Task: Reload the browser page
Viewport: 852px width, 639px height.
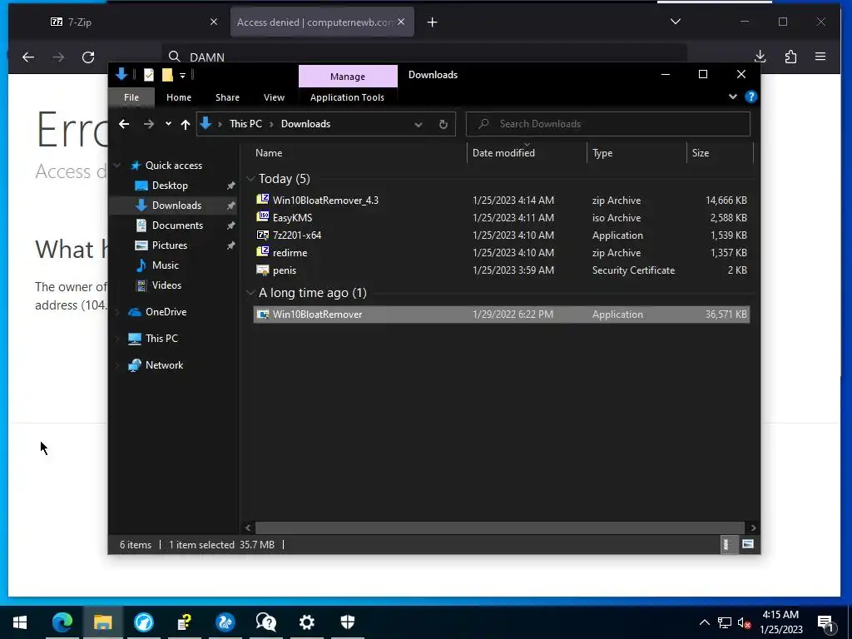Action: pos(88,57)
